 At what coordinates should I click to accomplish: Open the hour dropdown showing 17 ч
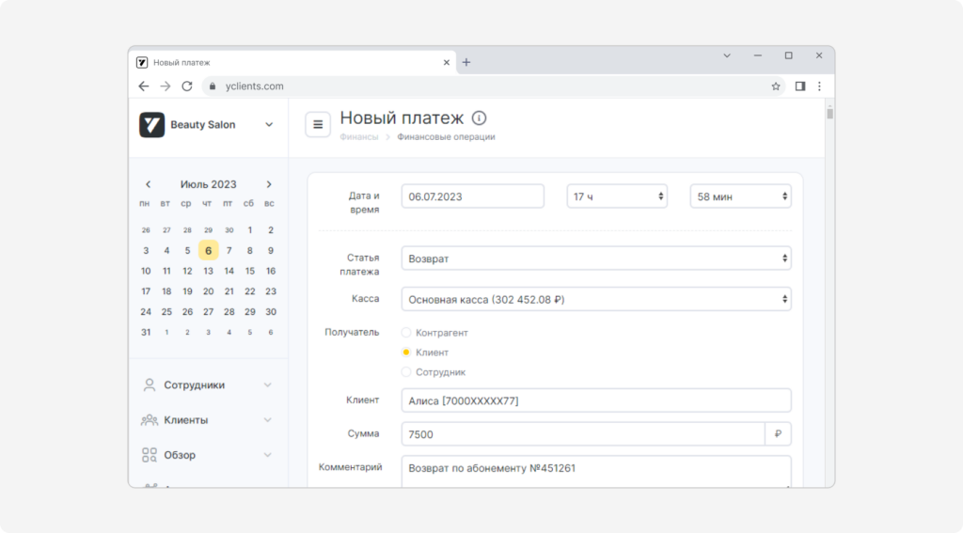tap(617, 196)
